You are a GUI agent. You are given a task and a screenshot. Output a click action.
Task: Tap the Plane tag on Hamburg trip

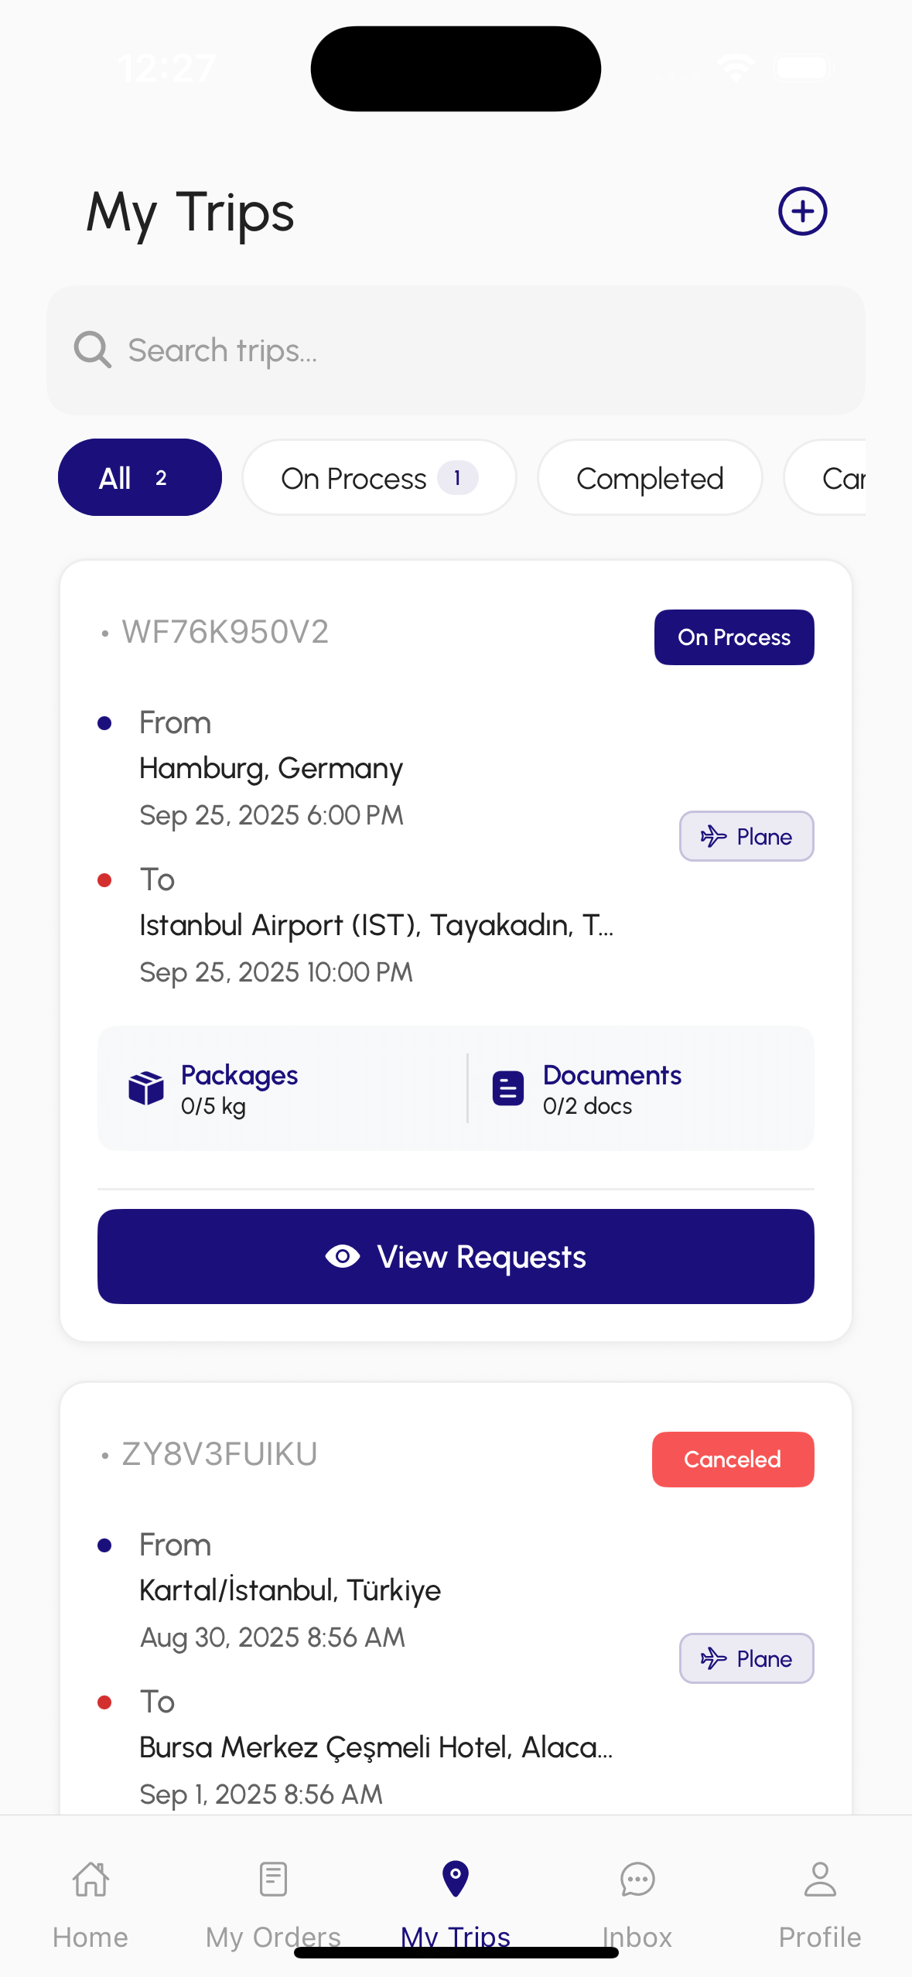pos(746,836)
